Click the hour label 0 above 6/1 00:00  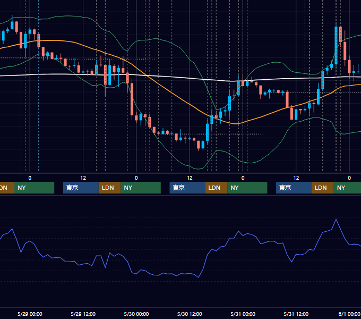pos(349,178)
